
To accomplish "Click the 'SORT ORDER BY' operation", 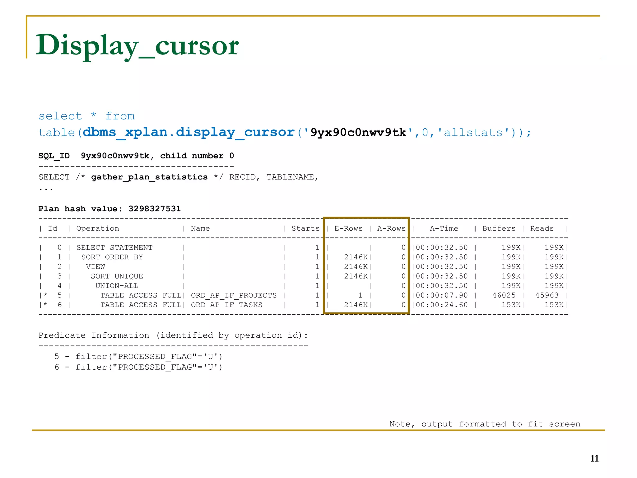I will pyautogui.click(x=112, y=257).
